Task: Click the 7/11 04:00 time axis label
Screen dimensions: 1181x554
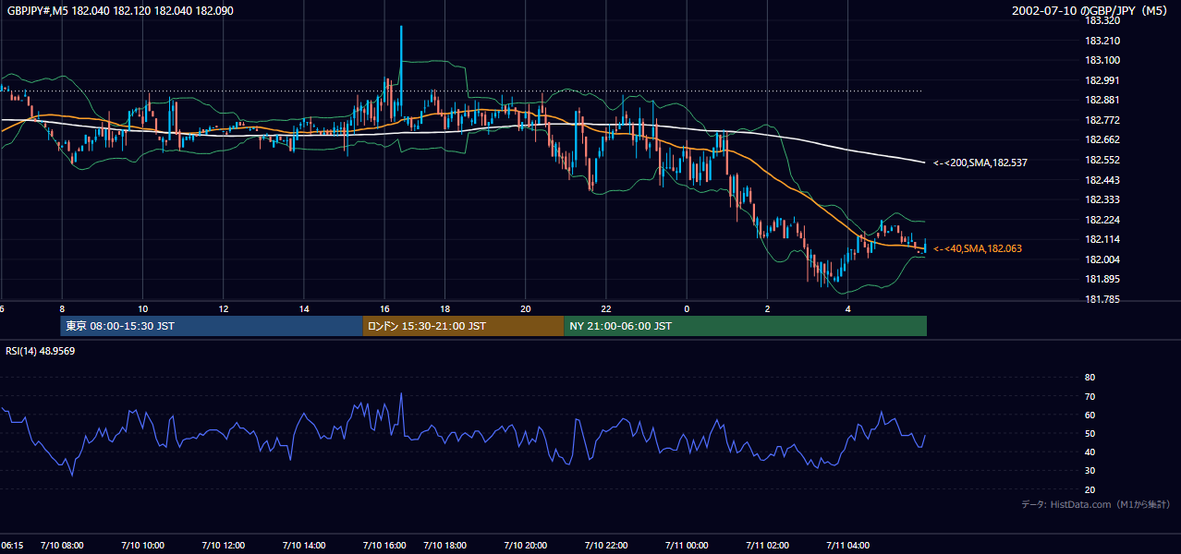Action: point(848,546)
